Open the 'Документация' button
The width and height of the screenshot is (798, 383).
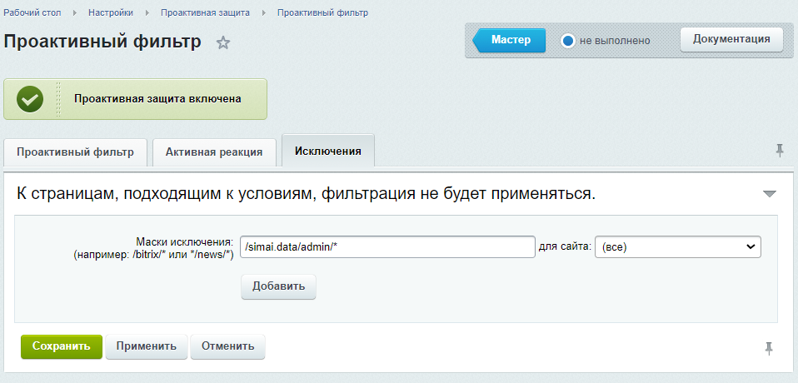(x=731, y=39)
